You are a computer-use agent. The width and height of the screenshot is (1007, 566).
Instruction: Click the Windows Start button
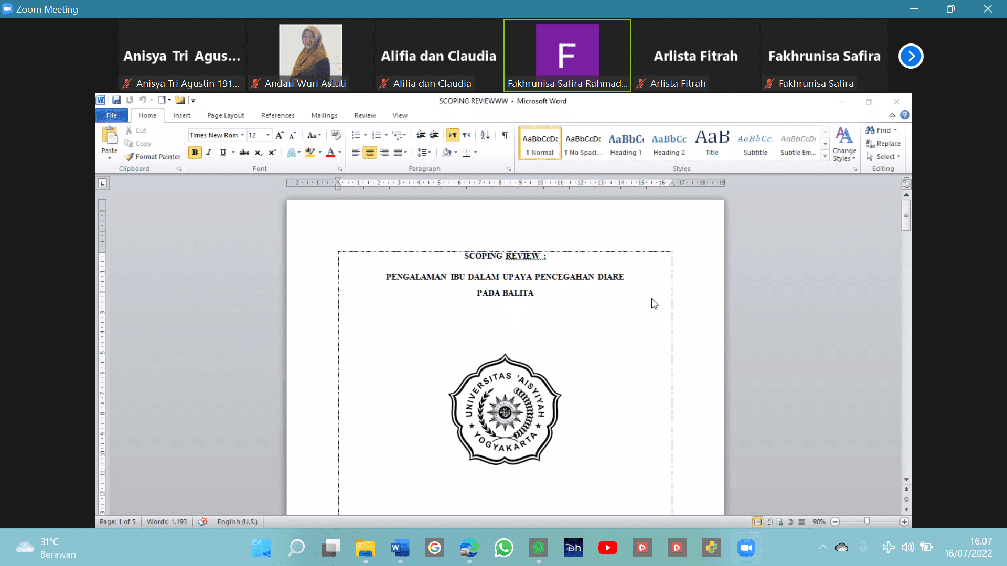click(x=261, y=548)
